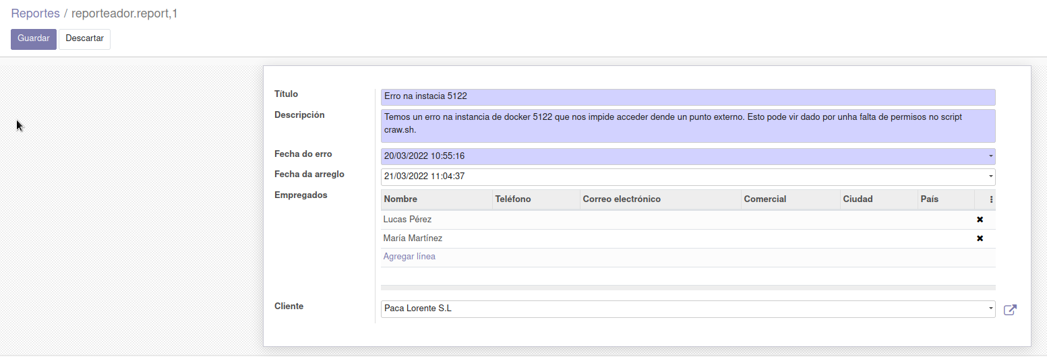Sort by the Nombre column header
Image resolution: width=1047 pixels, height=357 pixels.
point(437,199)
